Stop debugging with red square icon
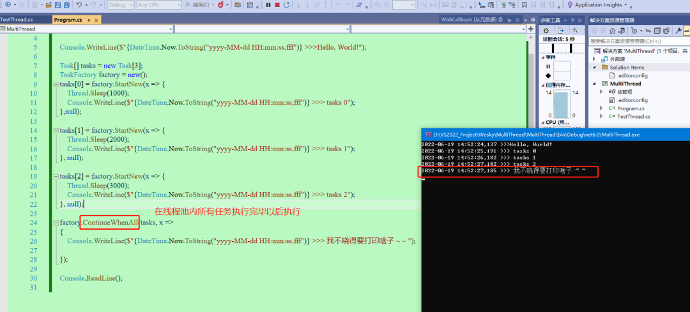Viewport: 690px width, 312px height. (277, 5)
